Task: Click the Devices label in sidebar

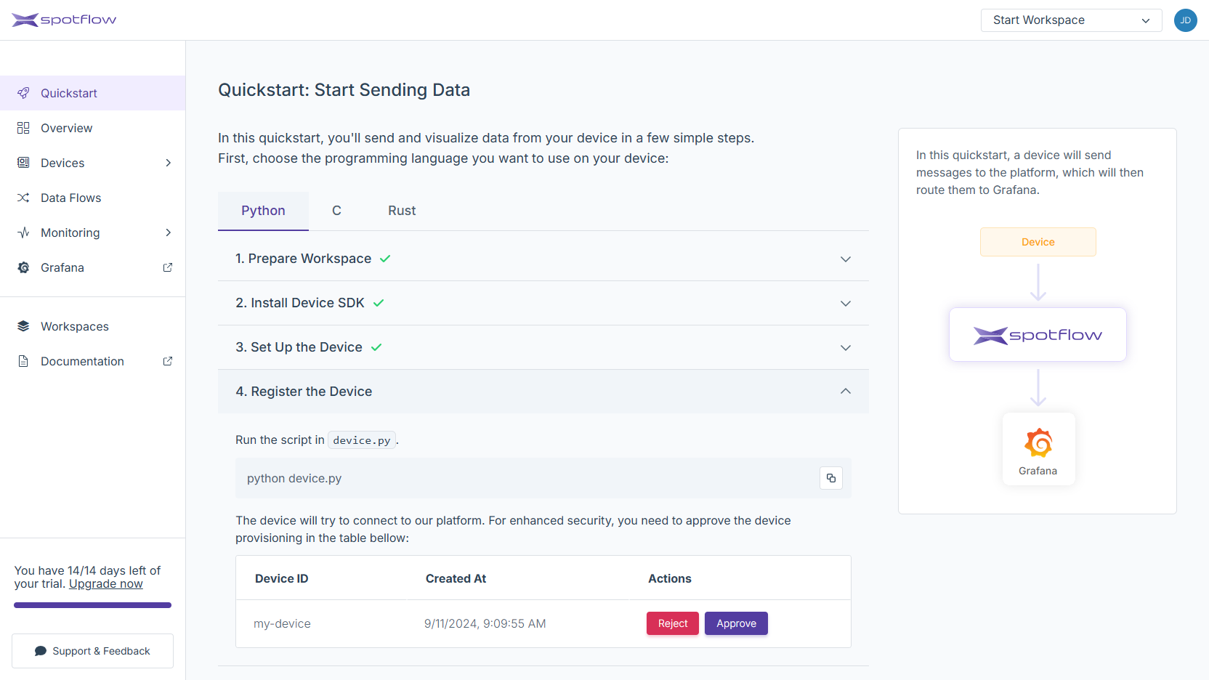Action: click(62, 163)
